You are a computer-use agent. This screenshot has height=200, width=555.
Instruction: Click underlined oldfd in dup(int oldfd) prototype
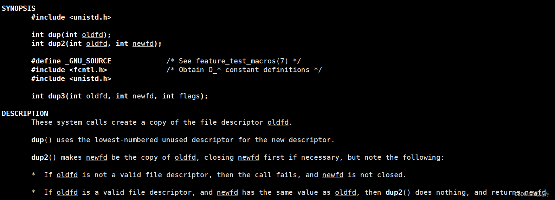coord(92,35)
